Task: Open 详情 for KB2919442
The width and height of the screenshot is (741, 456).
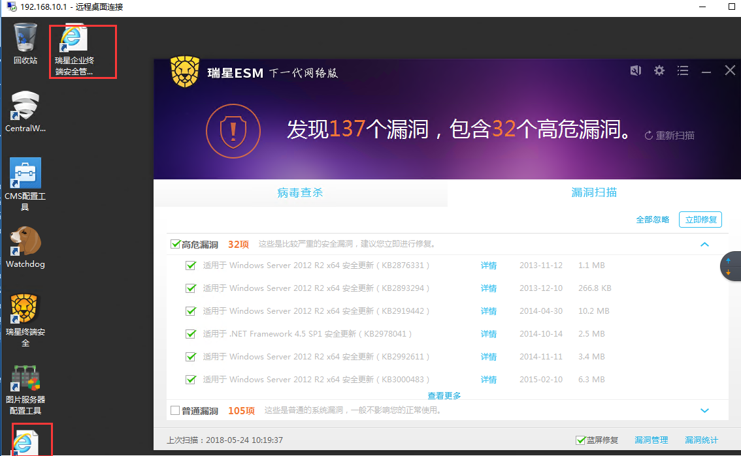Action: [489, 311]
